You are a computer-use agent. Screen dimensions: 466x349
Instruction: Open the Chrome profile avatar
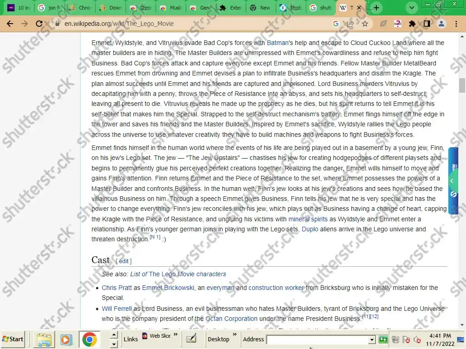441,24
